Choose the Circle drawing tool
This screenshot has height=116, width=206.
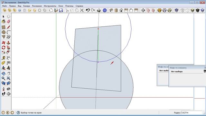coord(4,32)
